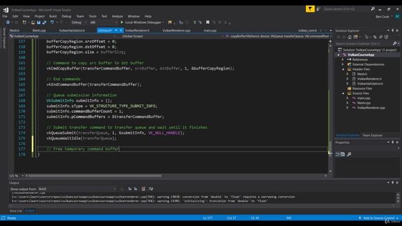Expand the References node
The width and height of the screenshot is (402, 226).
[343, 60]
